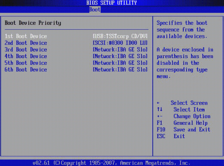The height and width of the screenshot is (166, 224).
Task: Click the Boot Device Priority heading
Action: click(33, 23)
